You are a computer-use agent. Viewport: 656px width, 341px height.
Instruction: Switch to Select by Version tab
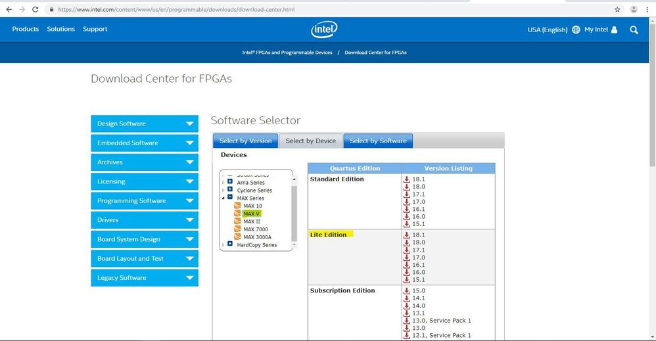point(246,141)
